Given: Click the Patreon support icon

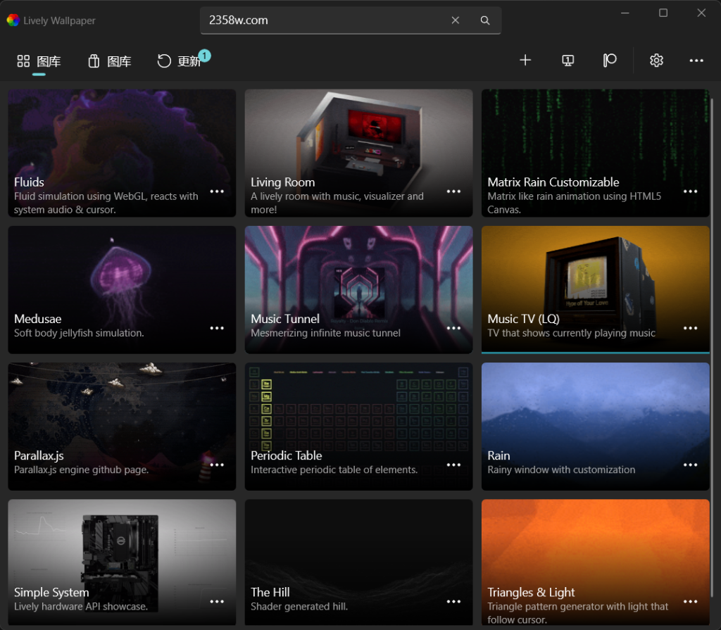Looking at the screenshot, I should pos(610,61).
